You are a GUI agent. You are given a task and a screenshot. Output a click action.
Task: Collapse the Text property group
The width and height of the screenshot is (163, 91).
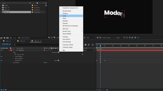[11, 52]
